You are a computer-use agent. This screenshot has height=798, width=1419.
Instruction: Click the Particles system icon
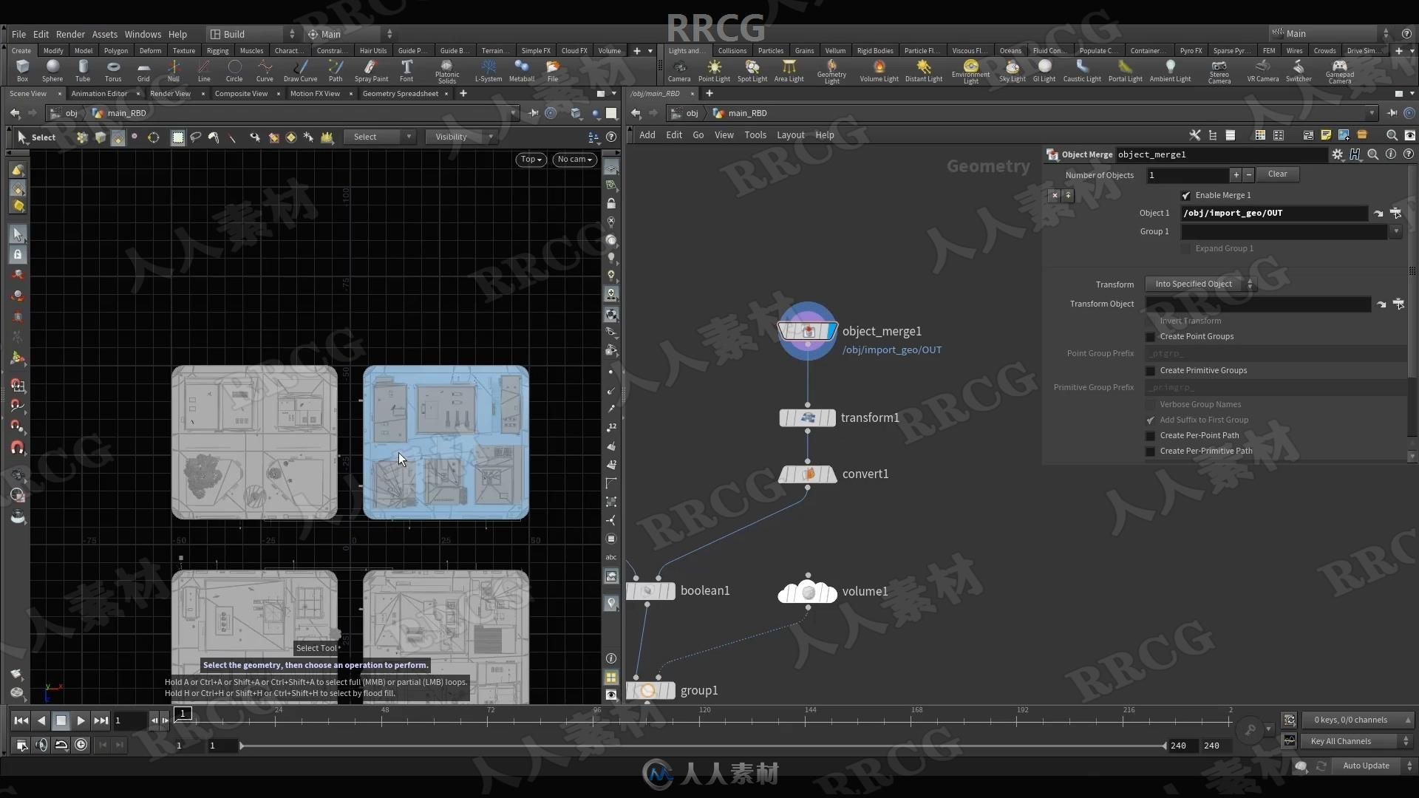point(771,50)
